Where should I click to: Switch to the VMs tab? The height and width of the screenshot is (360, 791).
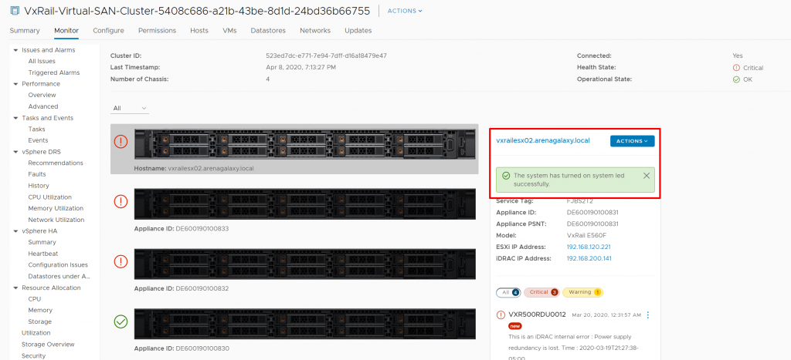coord(229,31)
